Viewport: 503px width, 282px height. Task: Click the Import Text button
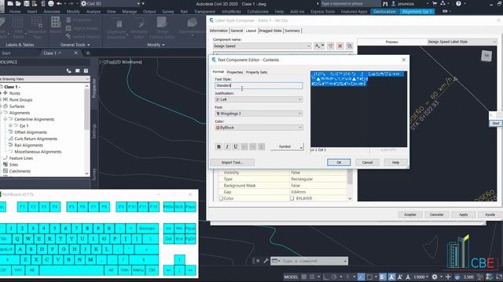(x=233, y=162)
